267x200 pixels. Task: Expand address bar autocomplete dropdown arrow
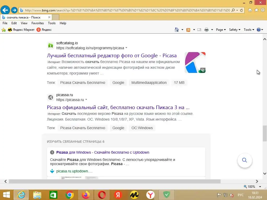[x=237, y=10]
